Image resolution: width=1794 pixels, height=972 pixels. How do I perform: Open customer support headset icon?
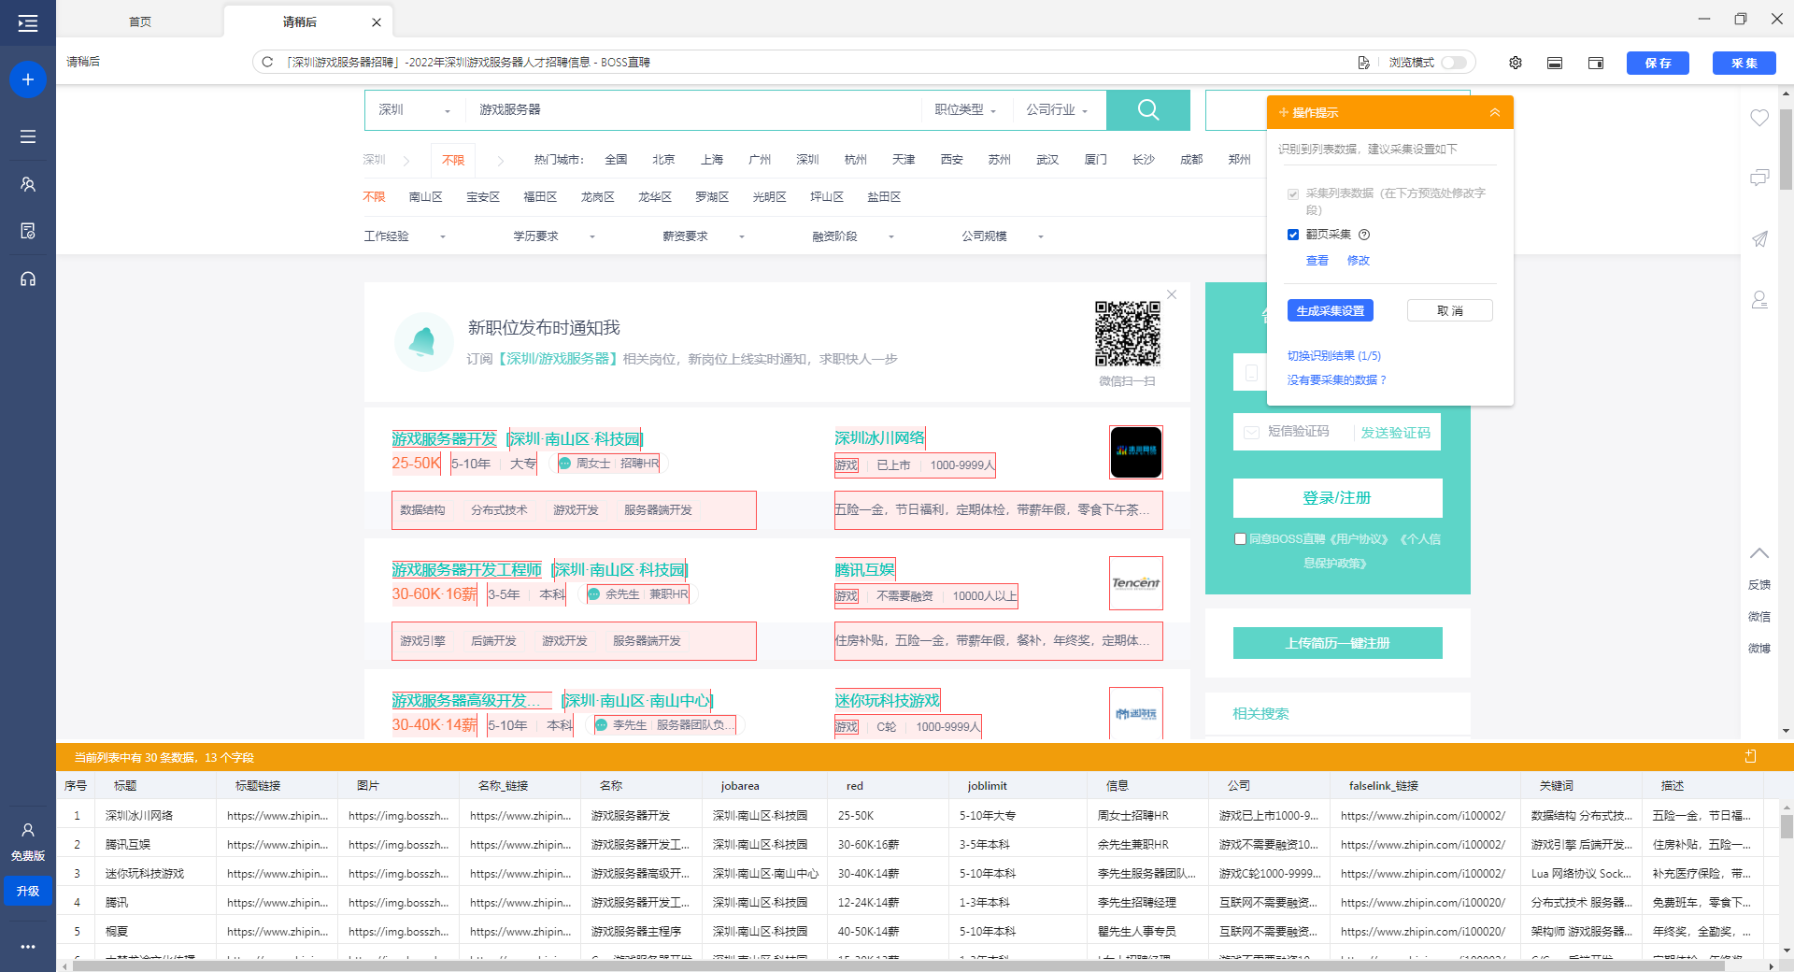coord(28,279)
